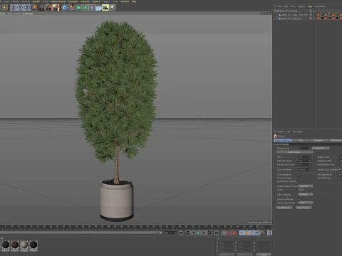Select the first black material sphere

click(x=6, y=245)
